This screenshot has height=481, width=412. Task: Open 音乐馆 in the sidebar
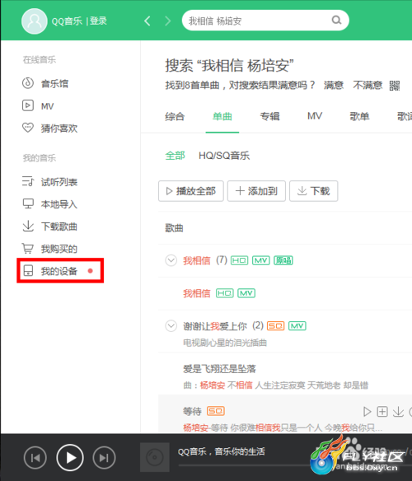[45, 83]
